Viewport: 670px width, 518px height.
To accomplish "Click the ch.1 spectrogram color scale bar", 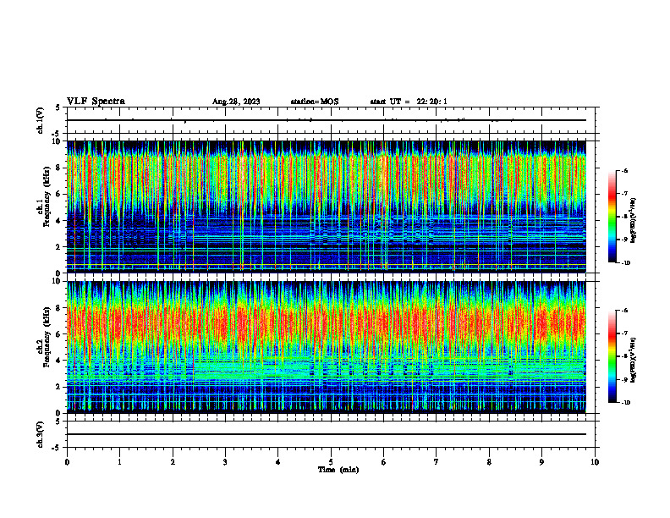I will [x=612, y=217].
